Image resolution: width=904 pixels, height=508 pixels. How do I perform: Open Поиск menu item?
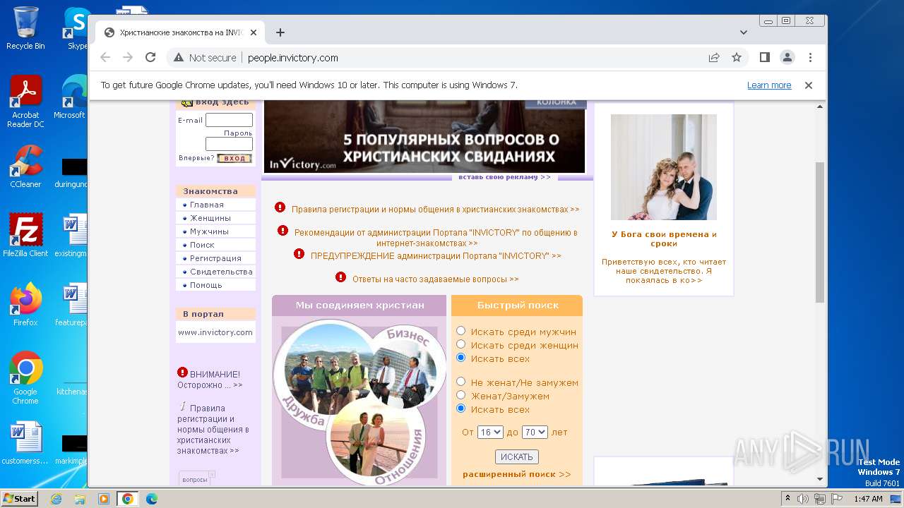pos(202,245)
